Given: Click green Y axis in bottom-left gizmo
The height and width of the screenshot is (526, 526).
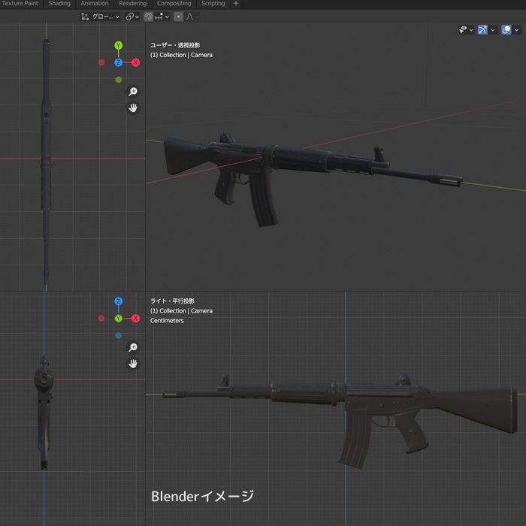Looking at the screenshot, I should 119,319.
